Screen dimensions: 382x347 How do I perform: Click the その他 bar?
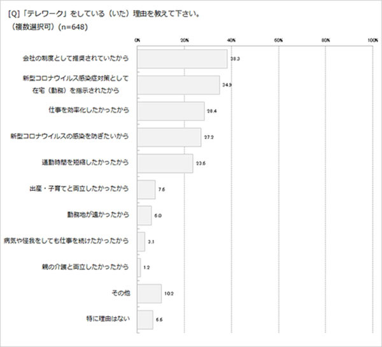point(150,294)
